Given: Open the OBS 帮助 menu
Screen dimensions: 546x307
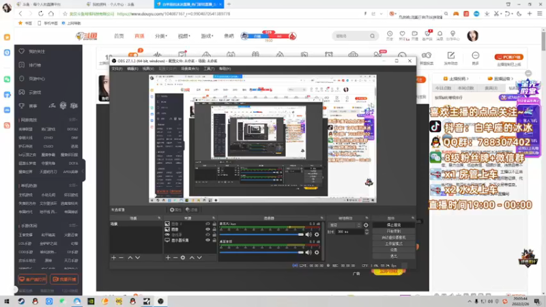Looking at the screenshot, I should click(x=225, y=69).
